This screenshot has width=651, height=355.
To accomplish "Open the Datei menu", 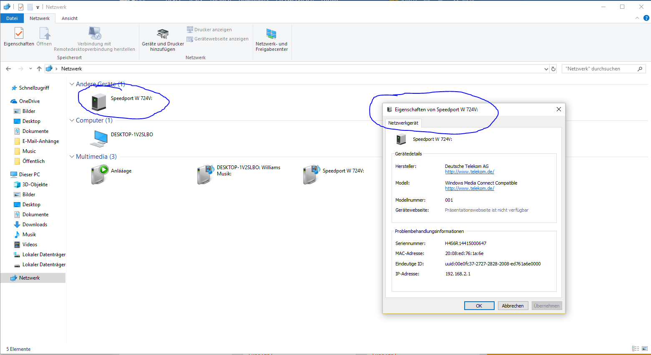I will tap(12, 18).
